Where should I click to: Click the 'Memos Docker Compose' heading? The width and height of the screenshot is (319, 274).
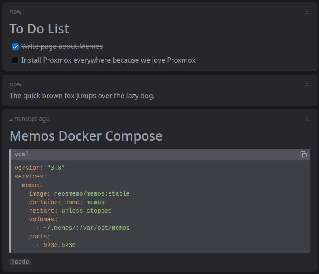[86, 136]
